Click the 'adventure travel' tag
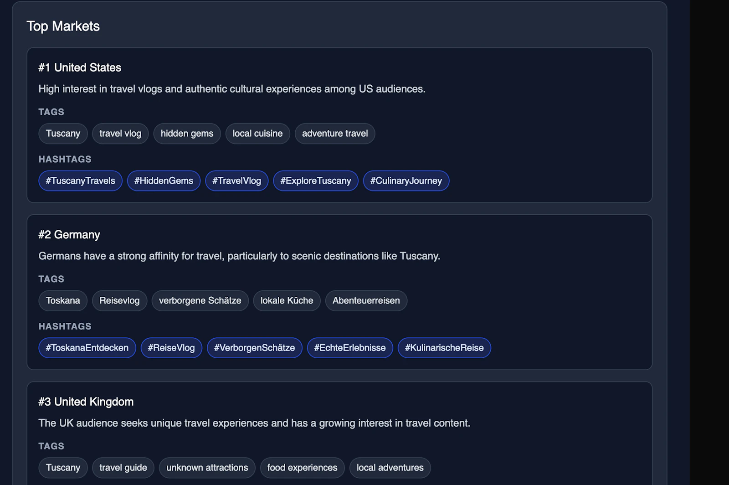The height and width of the screenshot is (485, 729). click(x=335, y=134)
